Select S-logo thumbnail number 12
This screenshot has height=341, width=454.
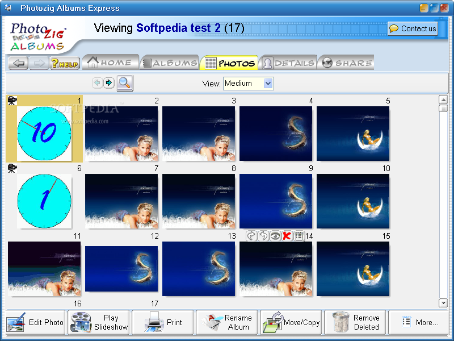(121, 268)
